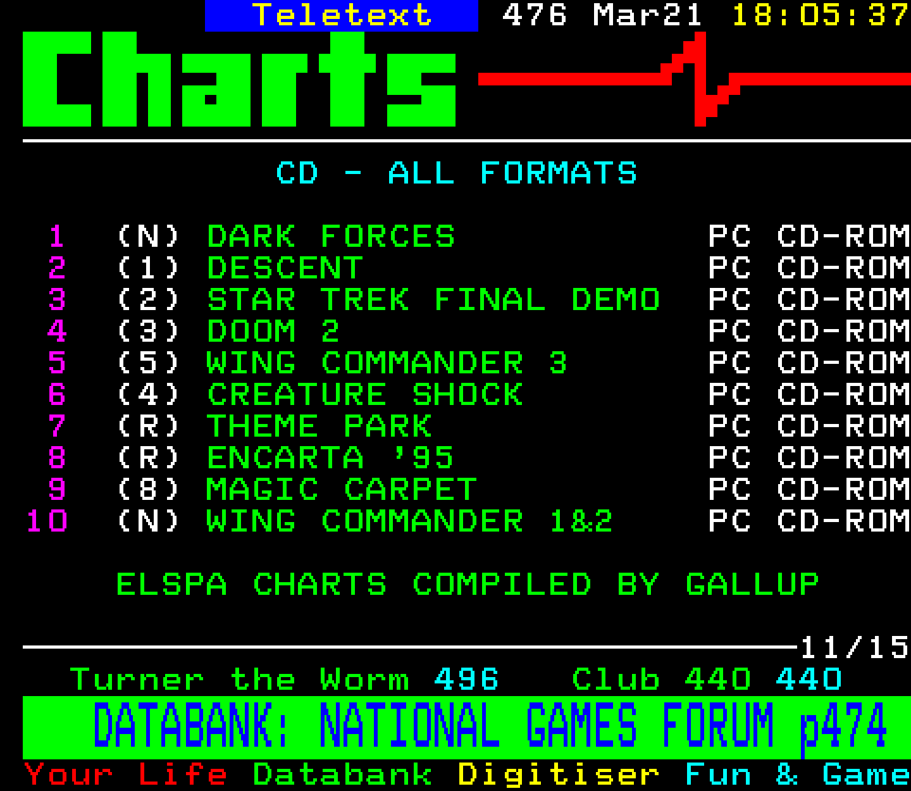Select the red 'Your Life' fastext link
The width and height of the screenshot is (911, 791).
126,775
